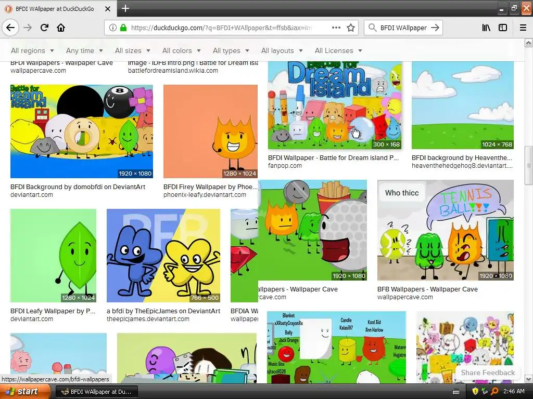
Task: Expand the All regions filter
Action: pyautogui.click(x=32, y=50)
